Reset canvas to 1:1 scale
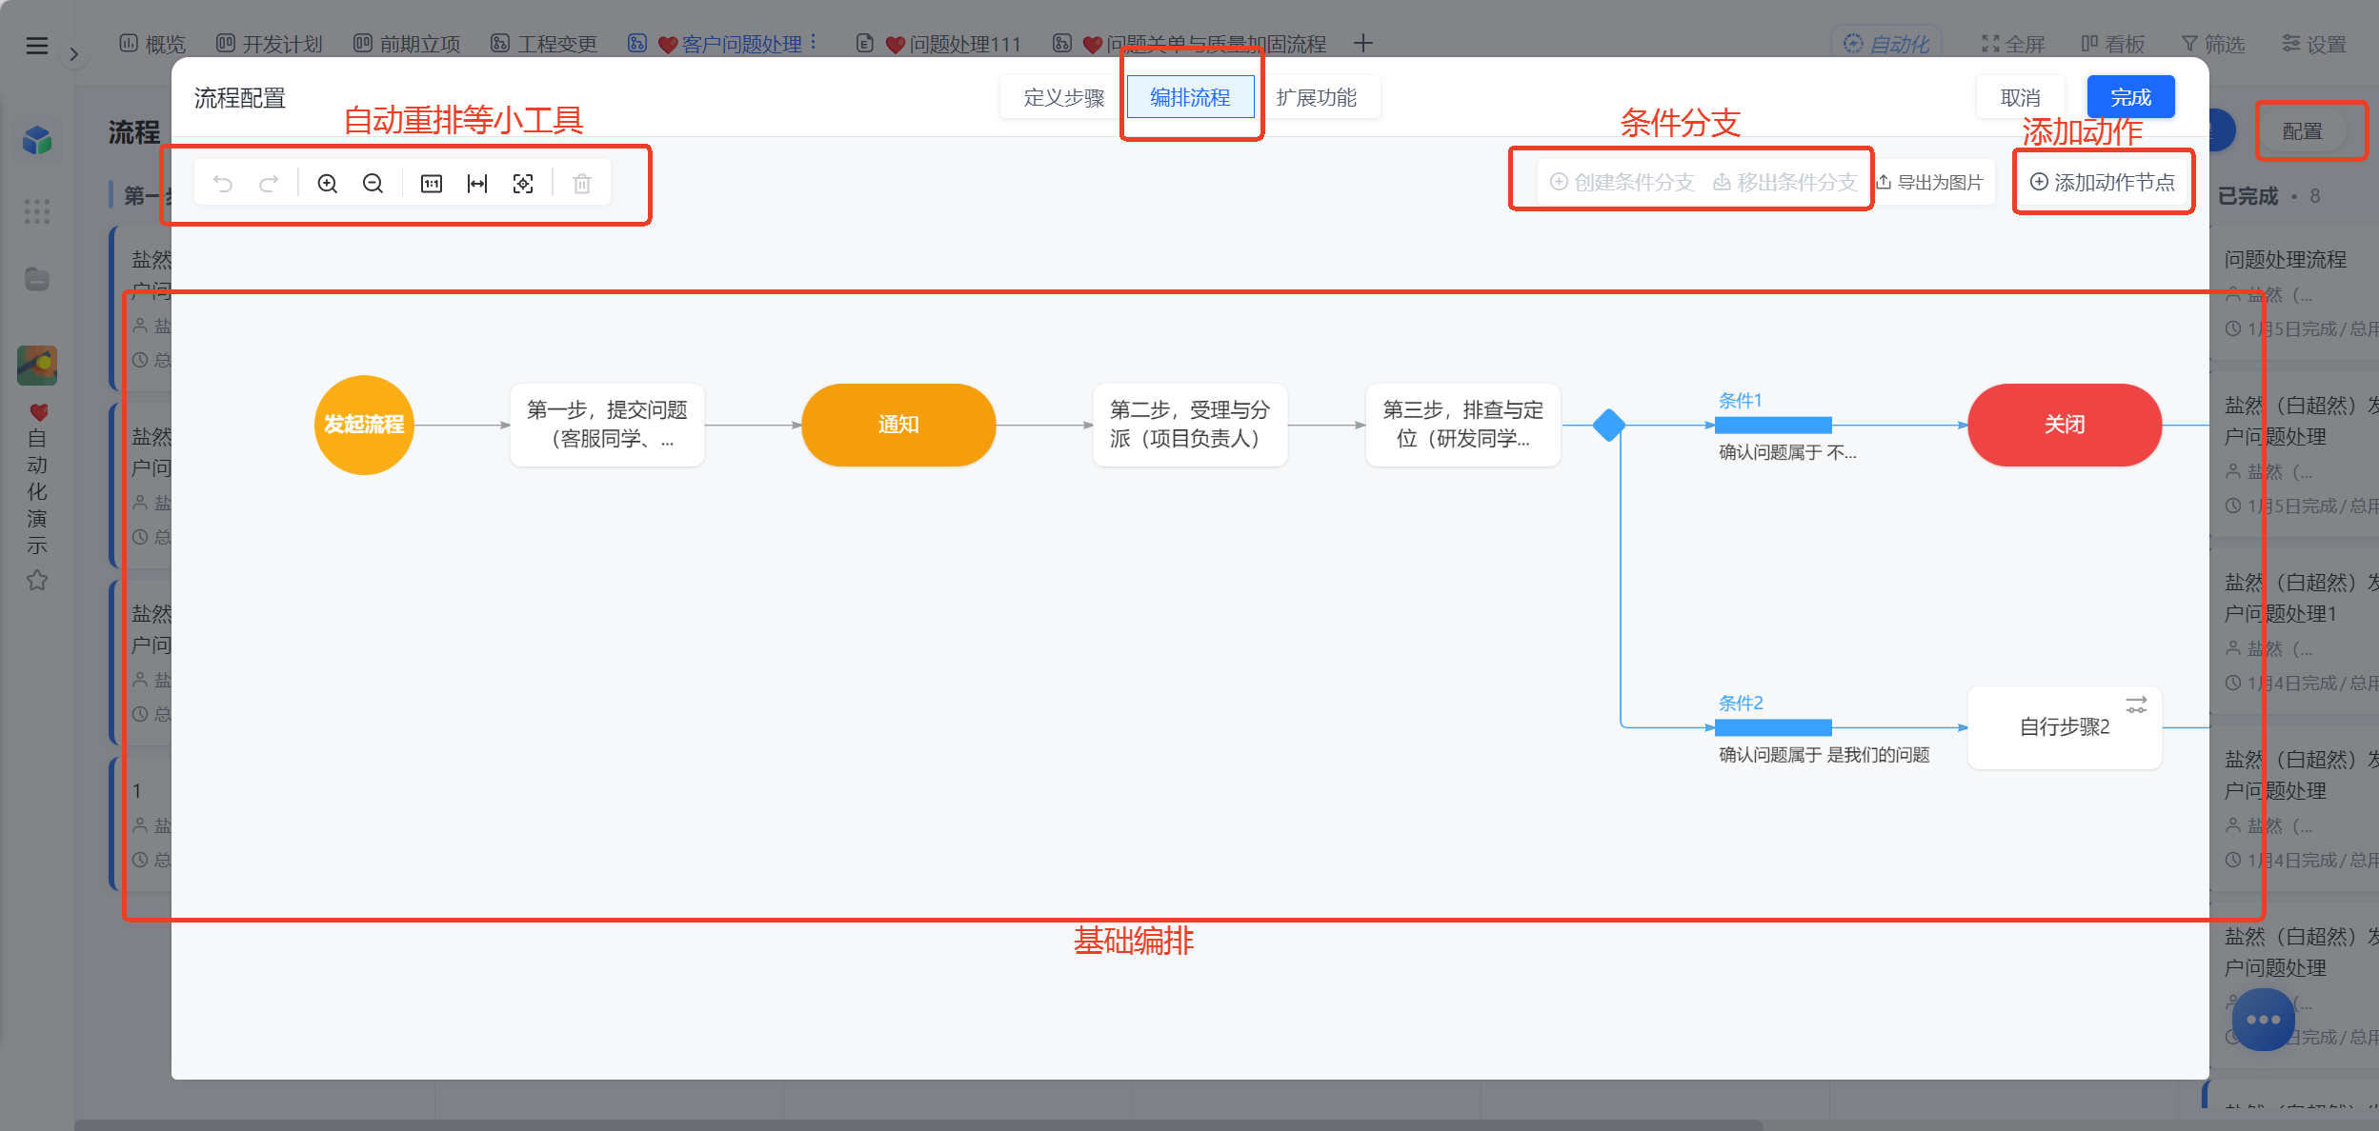Screen dimensions: 2379x1131 (432, 184)
